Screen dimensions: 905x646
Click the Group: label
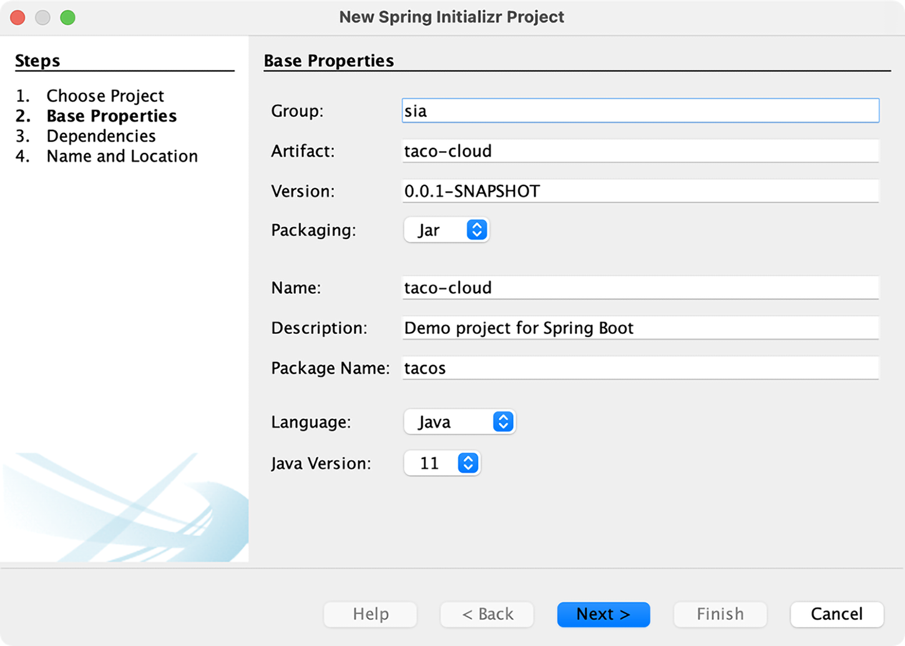297,111
